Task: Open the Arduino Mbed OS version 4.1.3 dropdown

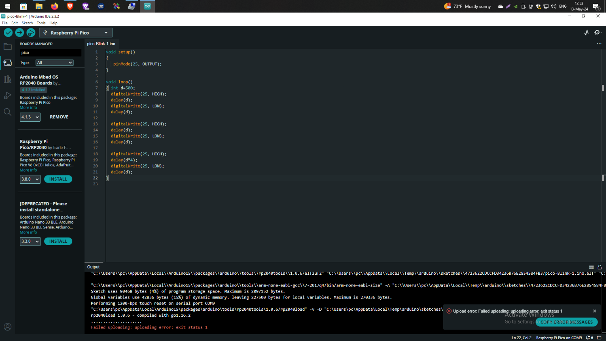Action: point(30,117)
